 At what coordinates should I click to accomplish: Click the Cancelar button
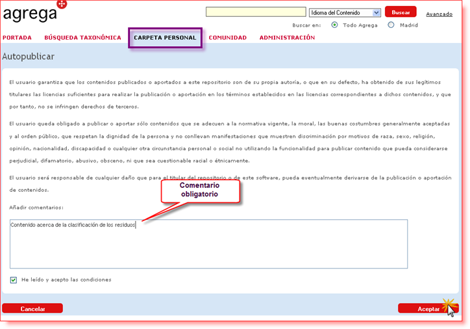click(x=32, y=309)
